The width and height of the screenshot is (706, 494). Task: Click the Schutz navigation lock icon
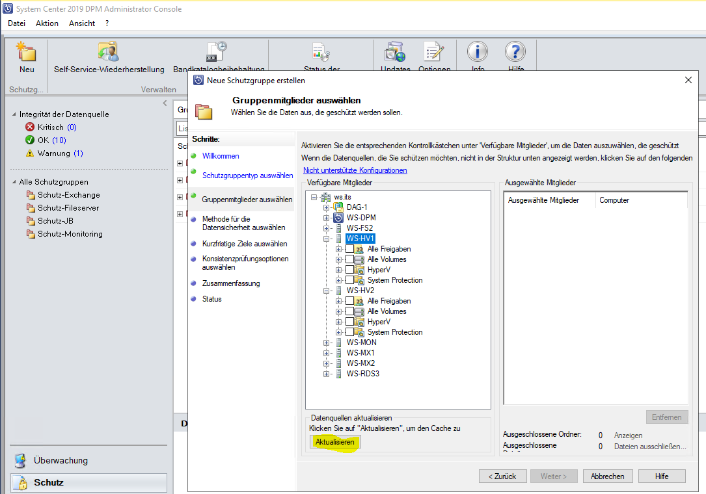(20, 482)
